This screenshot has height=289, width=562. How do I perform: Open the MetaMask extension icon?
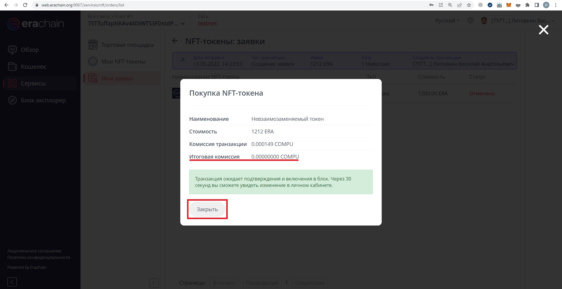[509, 5]
